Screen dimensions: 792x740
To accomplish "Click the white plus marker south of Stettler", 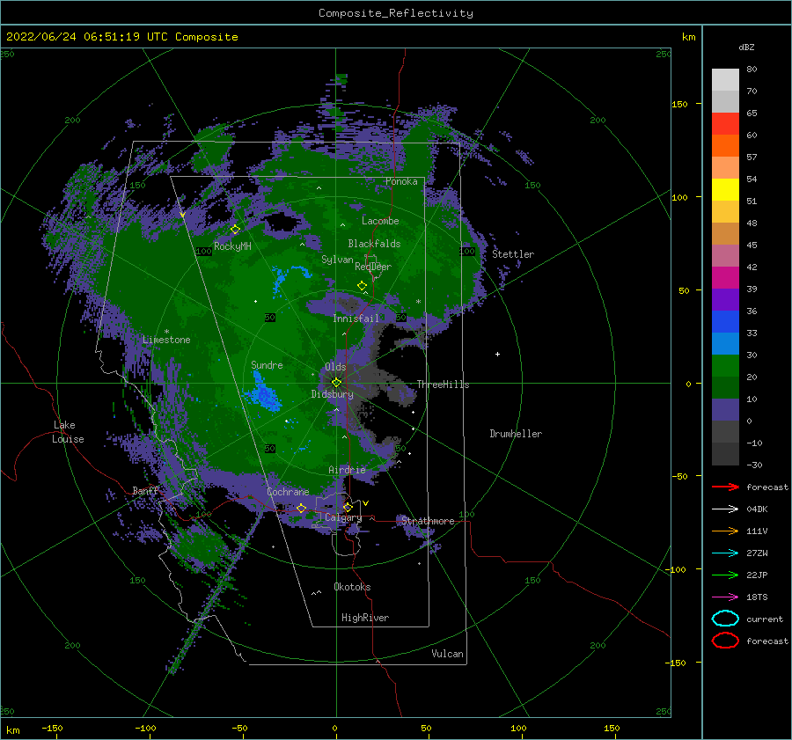I will [x=497, y=354].
